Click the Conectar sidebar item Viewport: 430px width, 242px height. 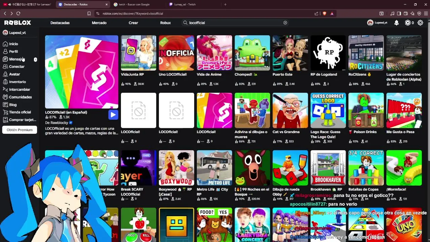pyautogui.click(x=16, y=67)
